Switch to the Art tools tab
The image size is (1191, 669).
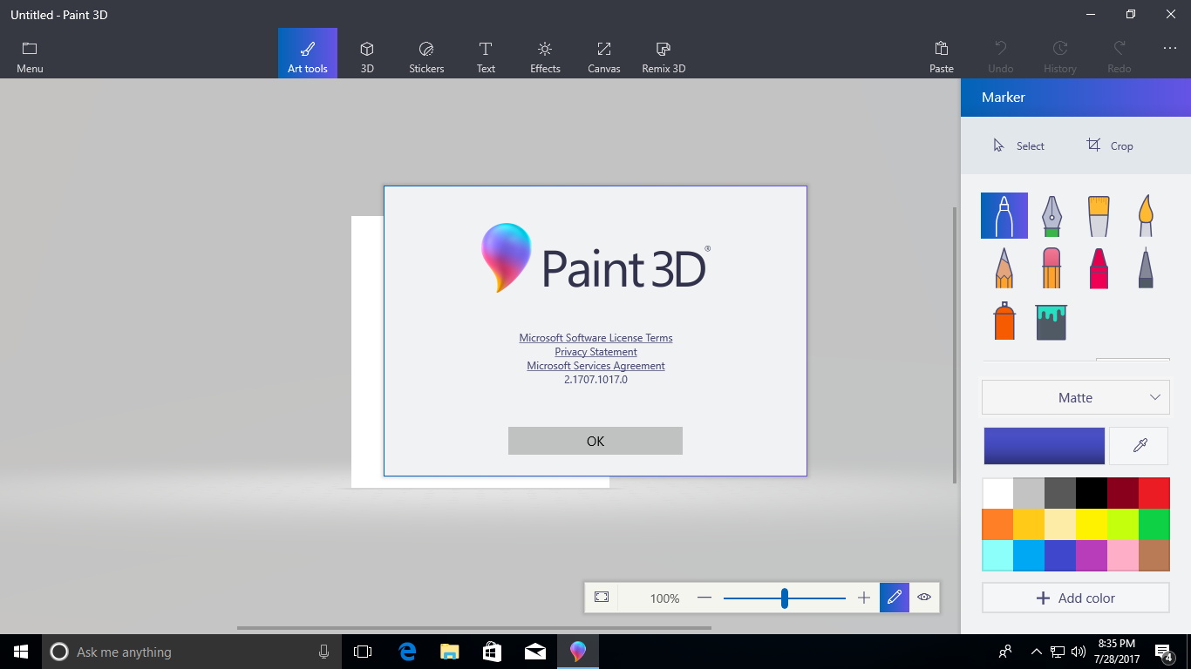308,53
